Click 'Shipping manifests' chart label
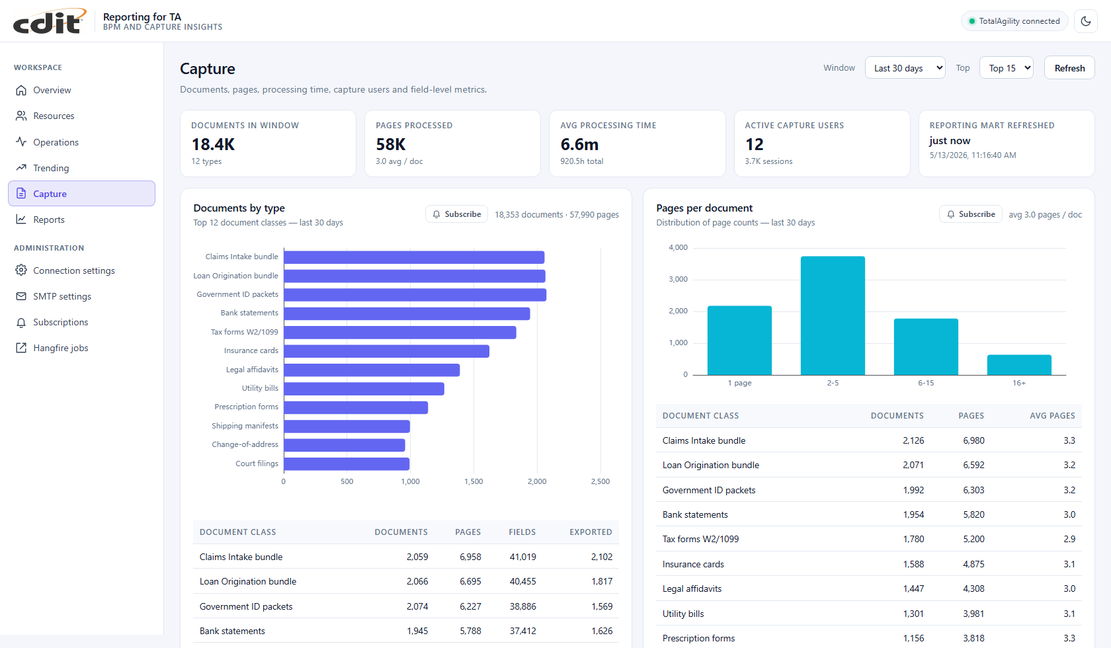Image resolution: width=1111 pixels, height=648 pixels. (245, 426)
